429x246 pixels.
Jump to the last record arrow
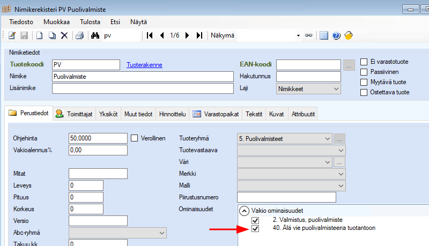coord(199,35)
